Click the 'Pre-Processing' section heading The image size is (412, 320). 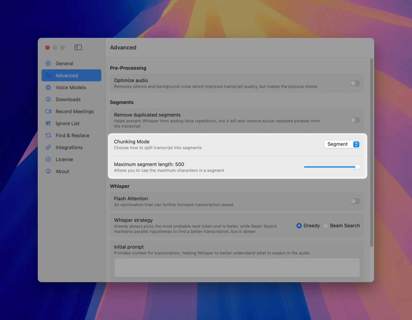[128, 68]
